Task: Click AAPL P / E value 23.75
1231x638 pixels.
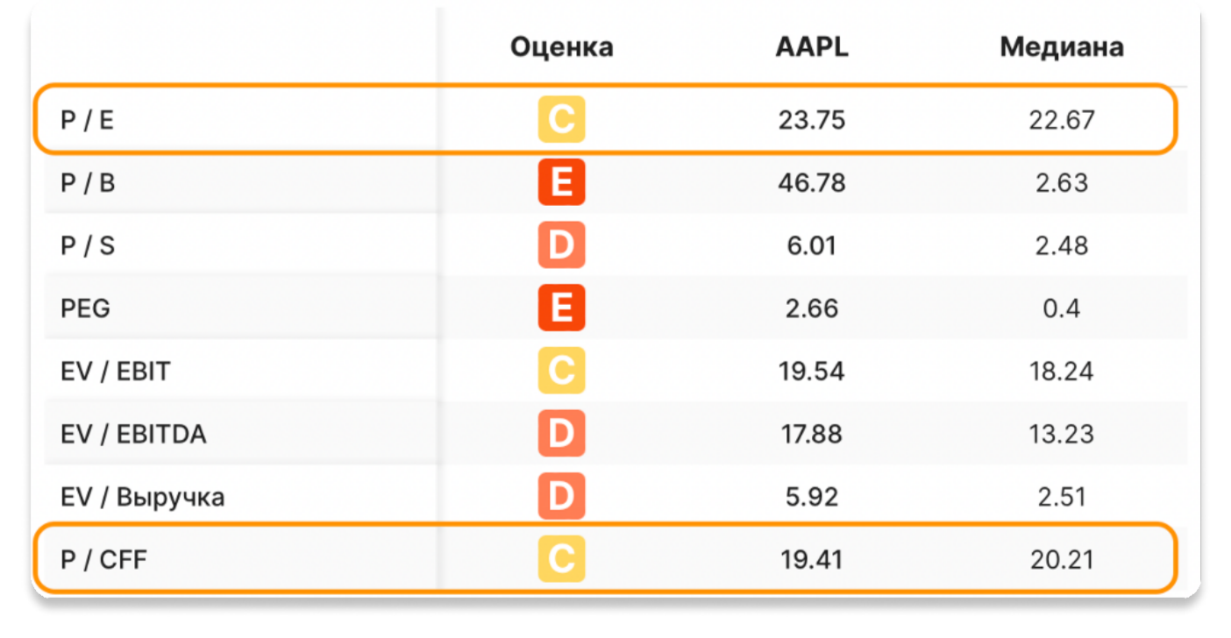Action: (x=812, y=120)
